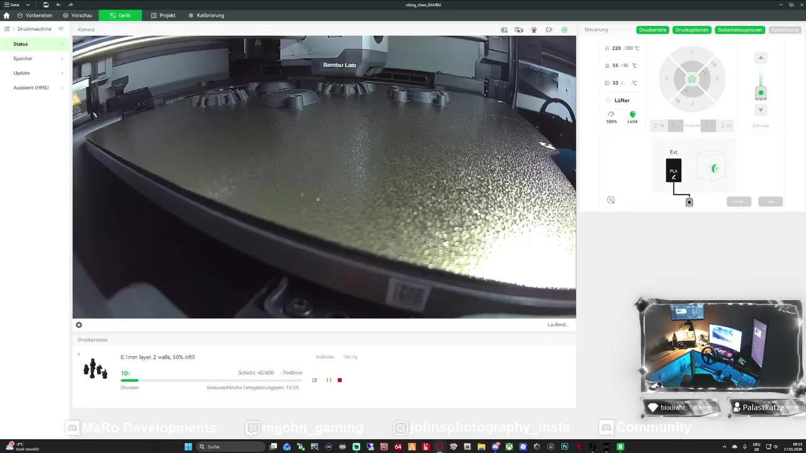Image resolution: width=806 pixels, height=453 pixels.
Task: Open the Druckoptionen button
Action: 692,30
